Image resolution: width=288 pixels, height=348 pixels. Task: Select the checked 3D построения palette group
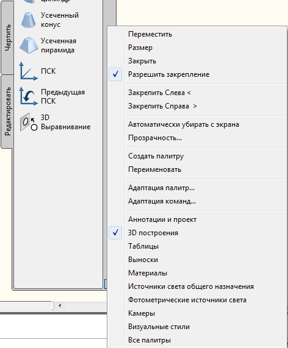coord(196,233)
